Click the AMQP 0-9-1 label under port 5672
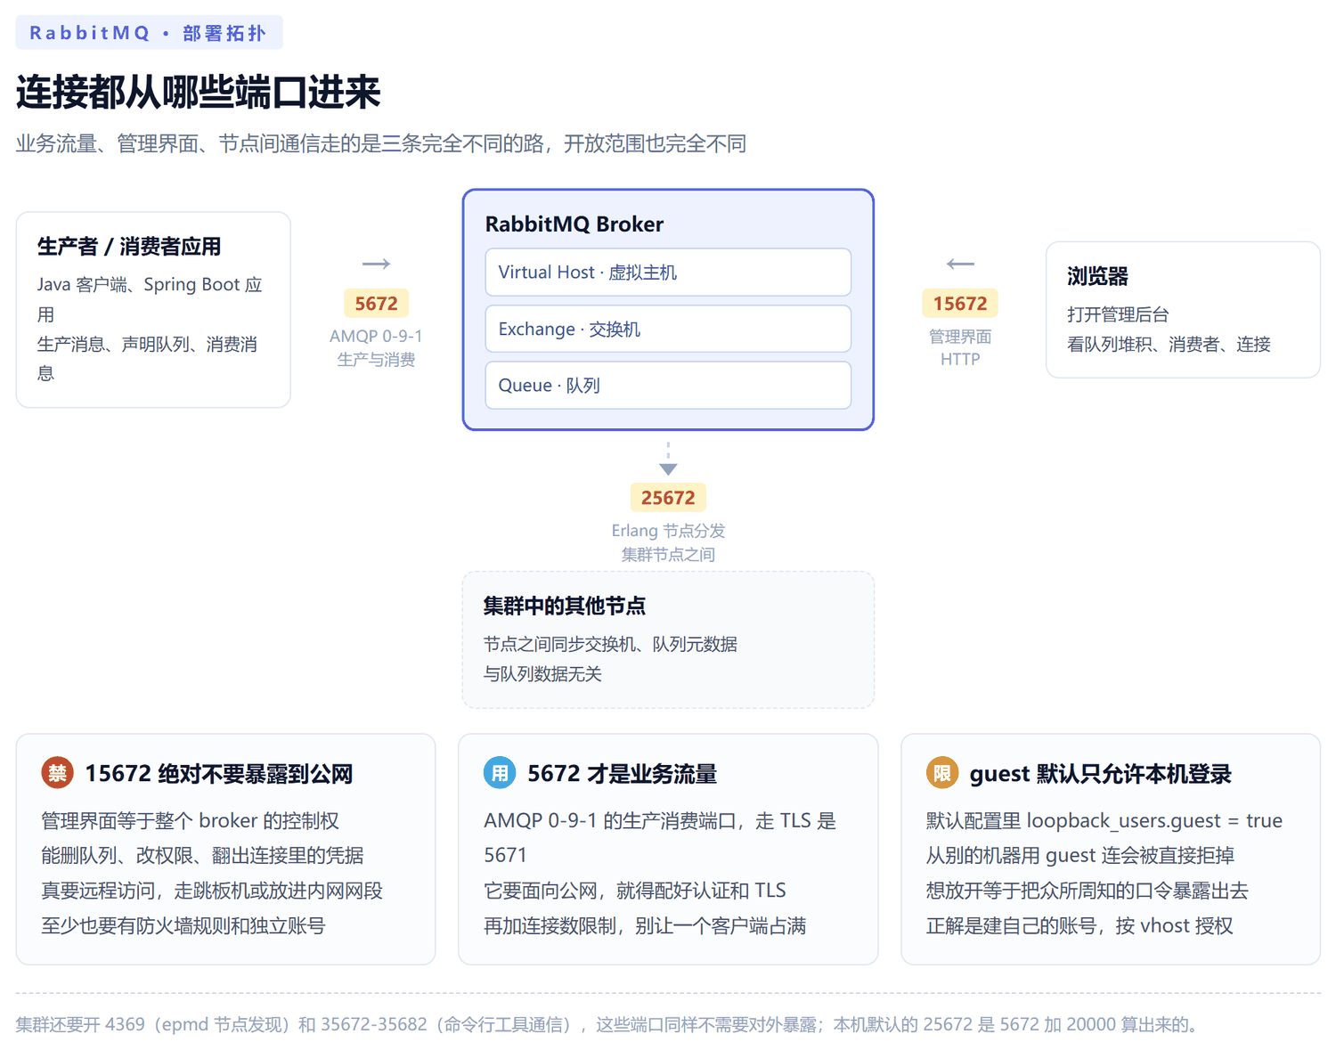1336x1050 pixels. tap(376, 336)
